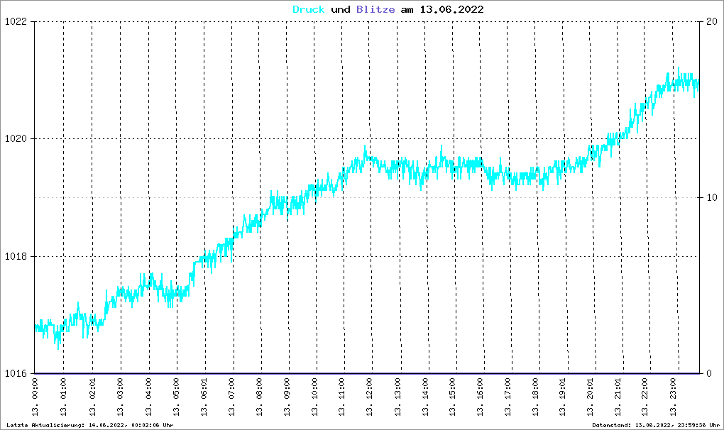Click the '13. 19:01' time label
The width and height of the screenshot is (724, 430).
coord(563,397)
